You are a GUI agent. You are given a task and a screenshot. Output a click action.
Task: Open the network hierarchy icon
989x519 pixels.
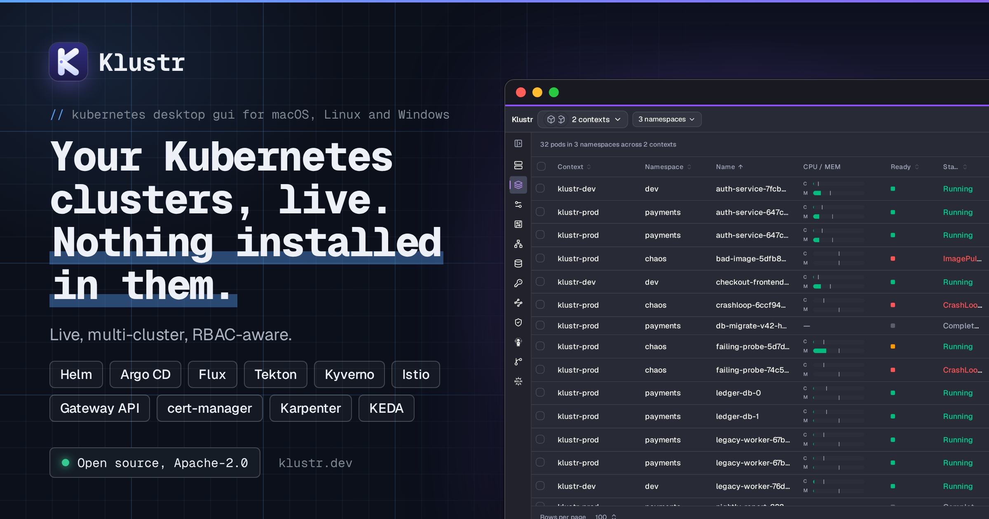[518, 244]
